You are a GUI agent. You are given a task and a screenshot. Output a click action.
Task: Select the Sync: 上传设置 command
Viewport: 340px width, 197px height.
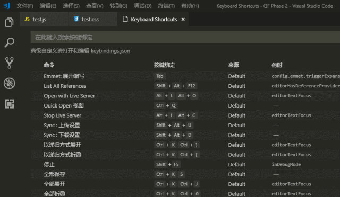(x=185, y=125)
